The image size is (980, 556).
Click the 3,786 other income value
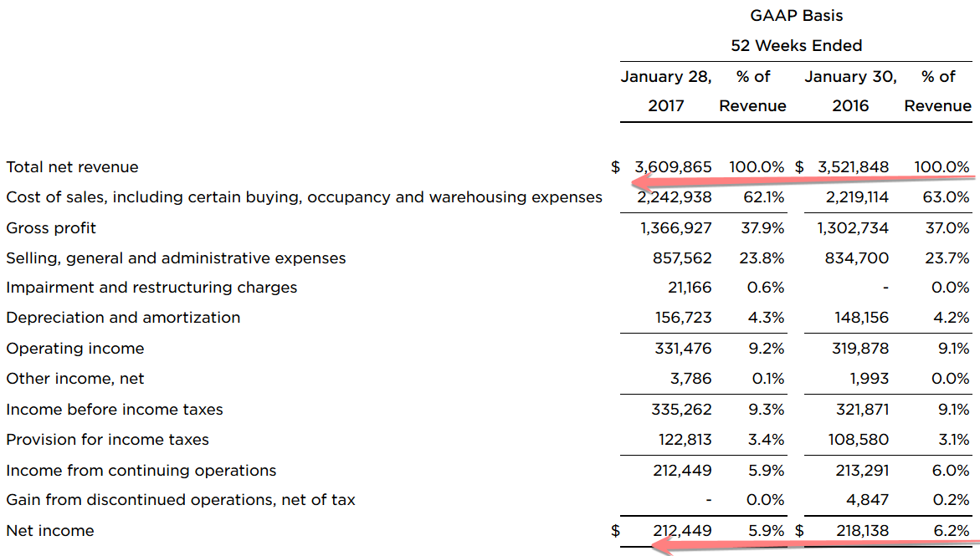point(690,379)
